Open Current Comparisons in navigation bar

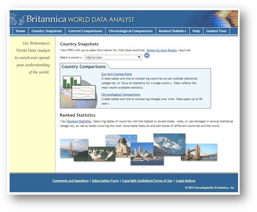85,31
